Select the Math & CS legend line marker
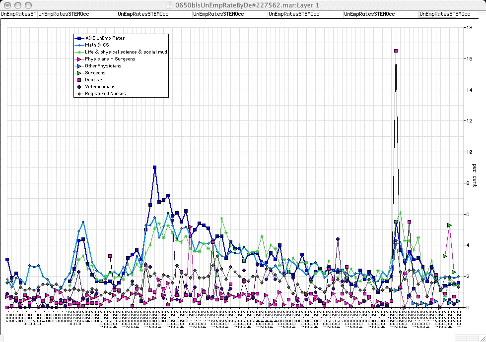This screenshot has width=486, height=342. (79, 45)
